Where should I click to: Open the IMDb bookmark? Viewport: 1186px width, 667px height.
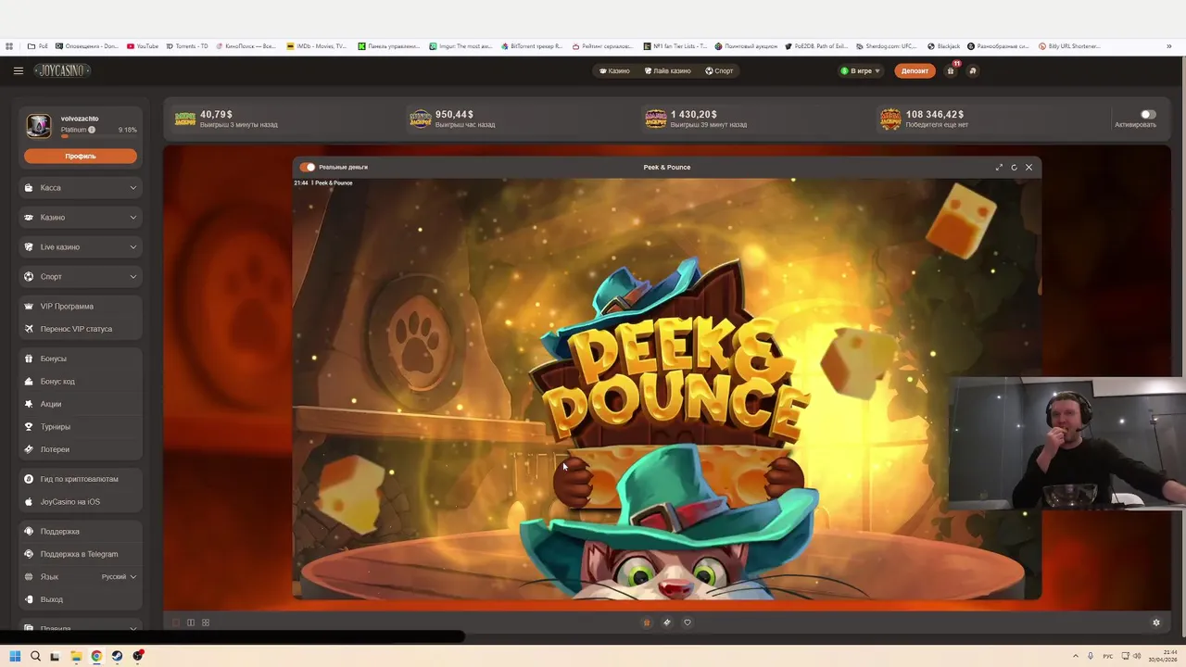point(316,46)
